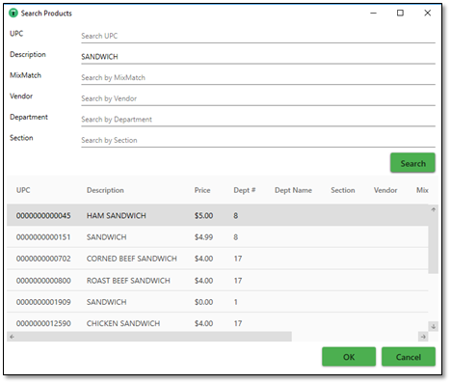Click the horizontal scroll right arrow
This screenshot has width=451, height=384.
pos(423,337)
